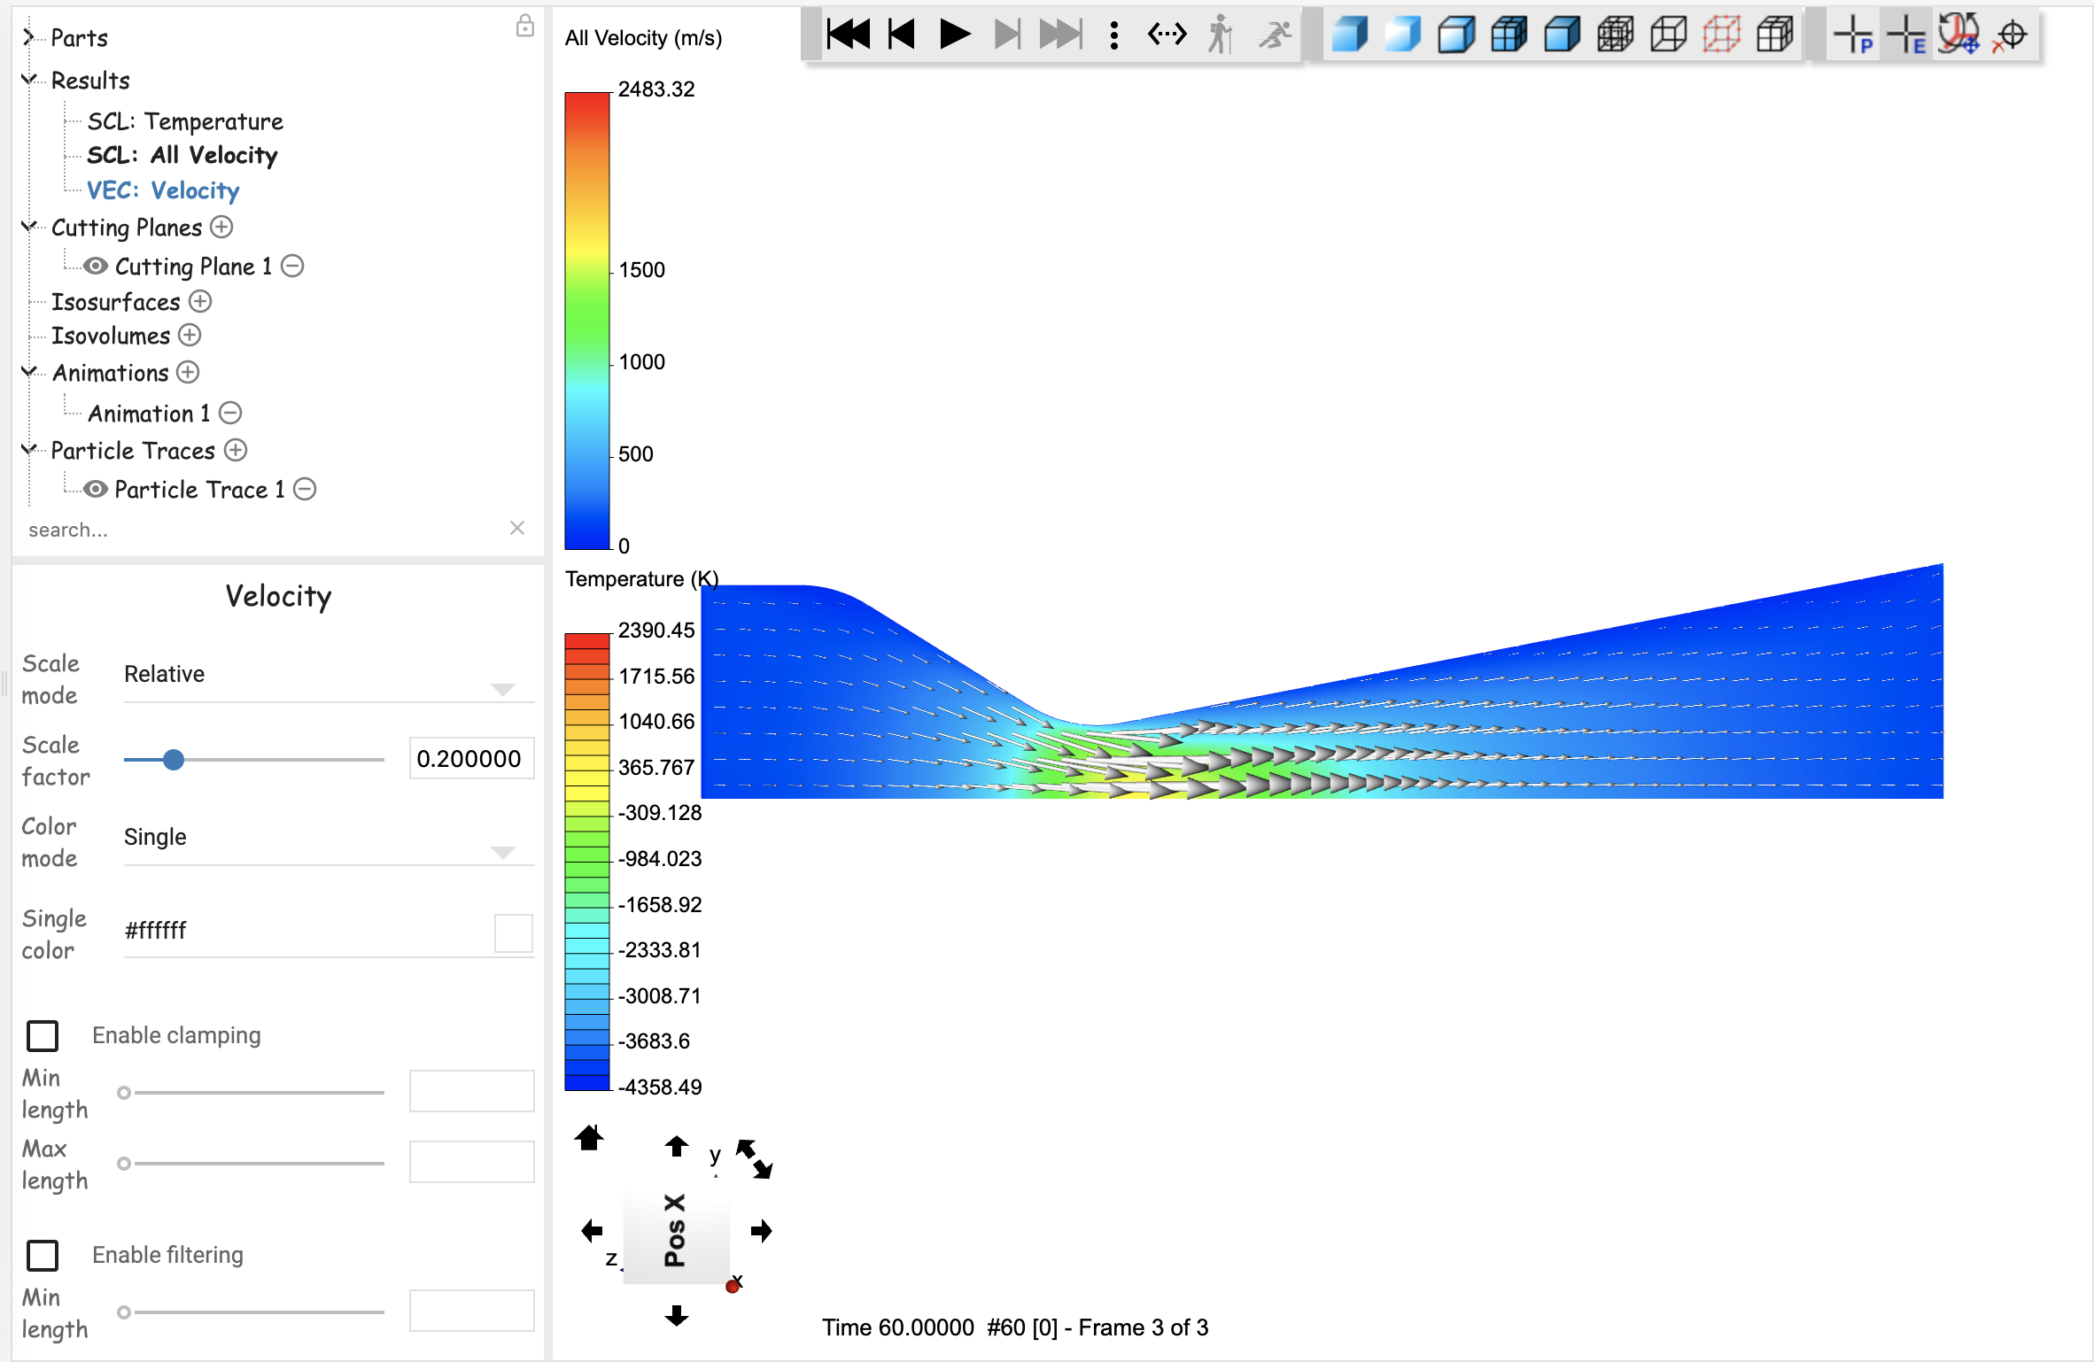Collapse the Results section in the tree
The height and width of the screenshot is (1362, 2094).
(x=27, y=79)
